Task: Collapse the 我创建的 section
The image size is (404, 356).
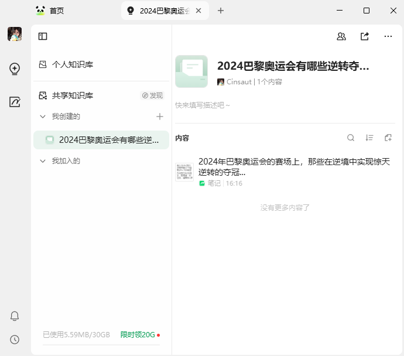Action: click(43, 117)
